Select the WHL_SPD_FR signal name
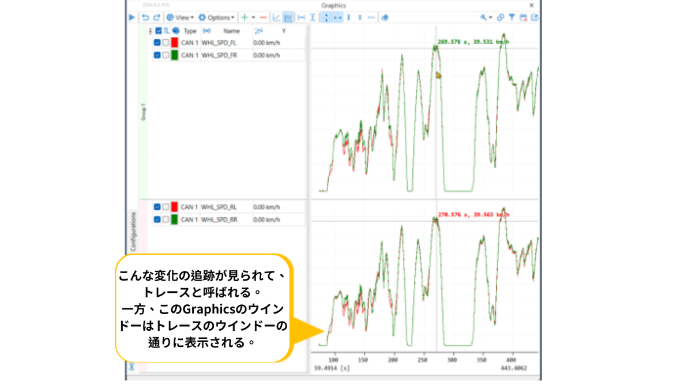The height and width of the screenshot is (389, 692). click(219, 55)
